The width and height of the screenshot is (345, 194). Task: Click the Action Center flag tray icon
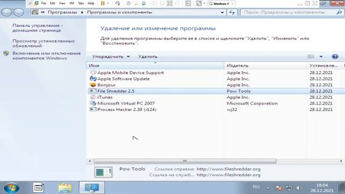[x=279, y=188]
